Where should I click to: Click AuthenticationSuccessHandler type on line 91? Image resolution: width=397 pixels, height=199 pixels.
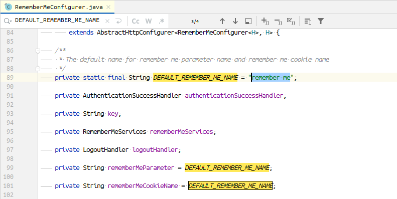pos(132,96)
